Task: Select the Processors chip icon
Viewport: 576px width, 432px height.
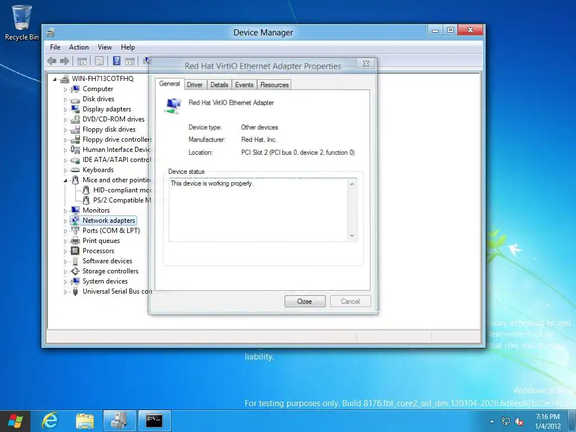Action: [75, 251]
